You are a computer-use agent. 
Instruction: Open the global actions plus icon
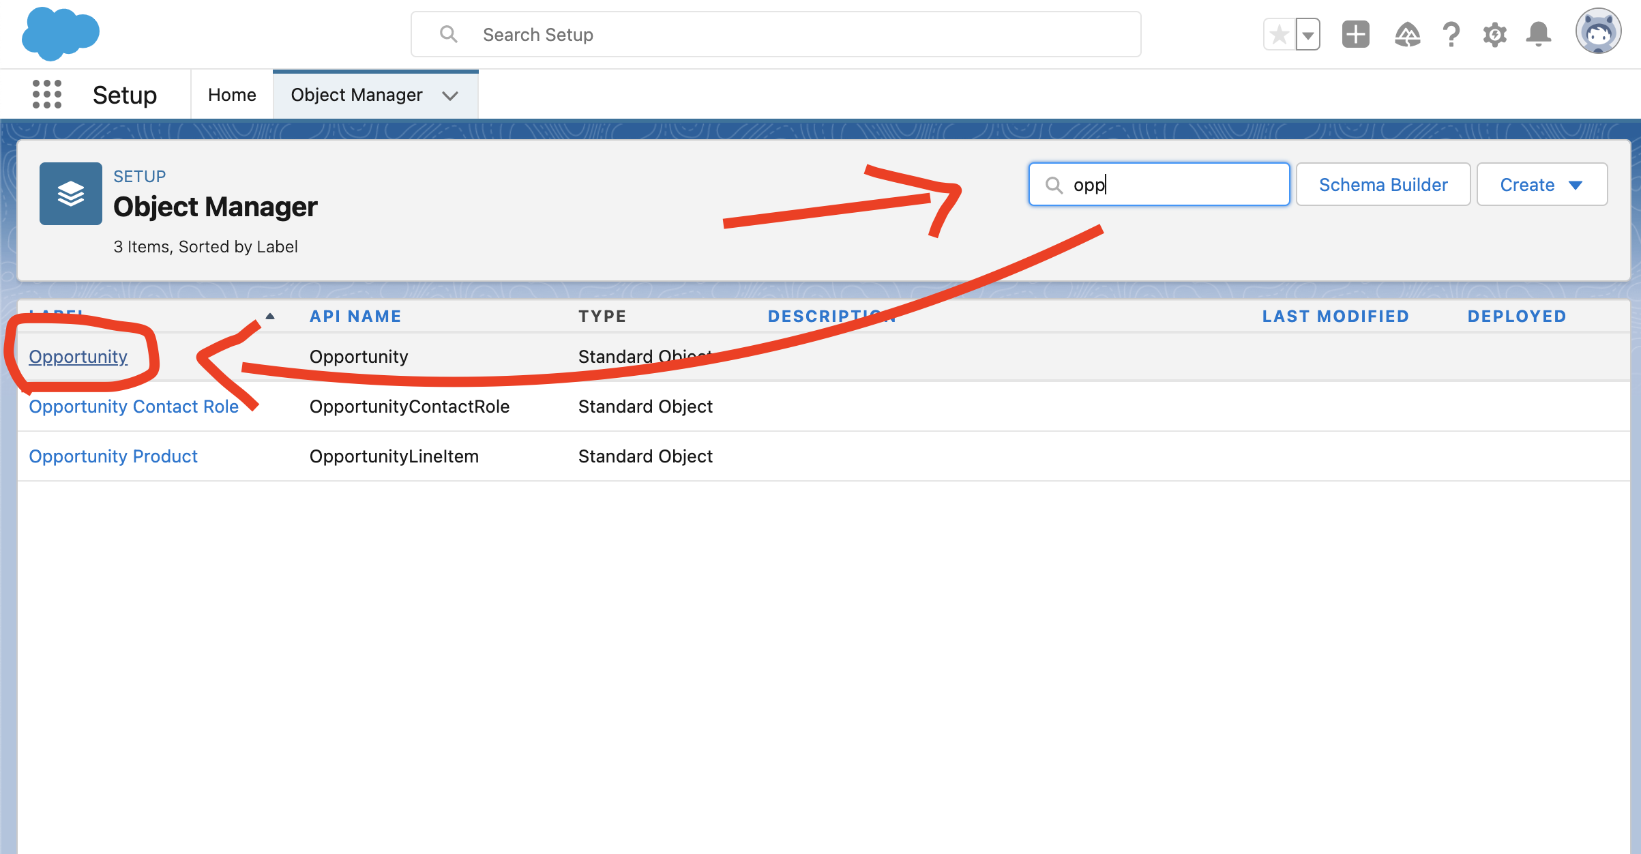(1356, 34)
